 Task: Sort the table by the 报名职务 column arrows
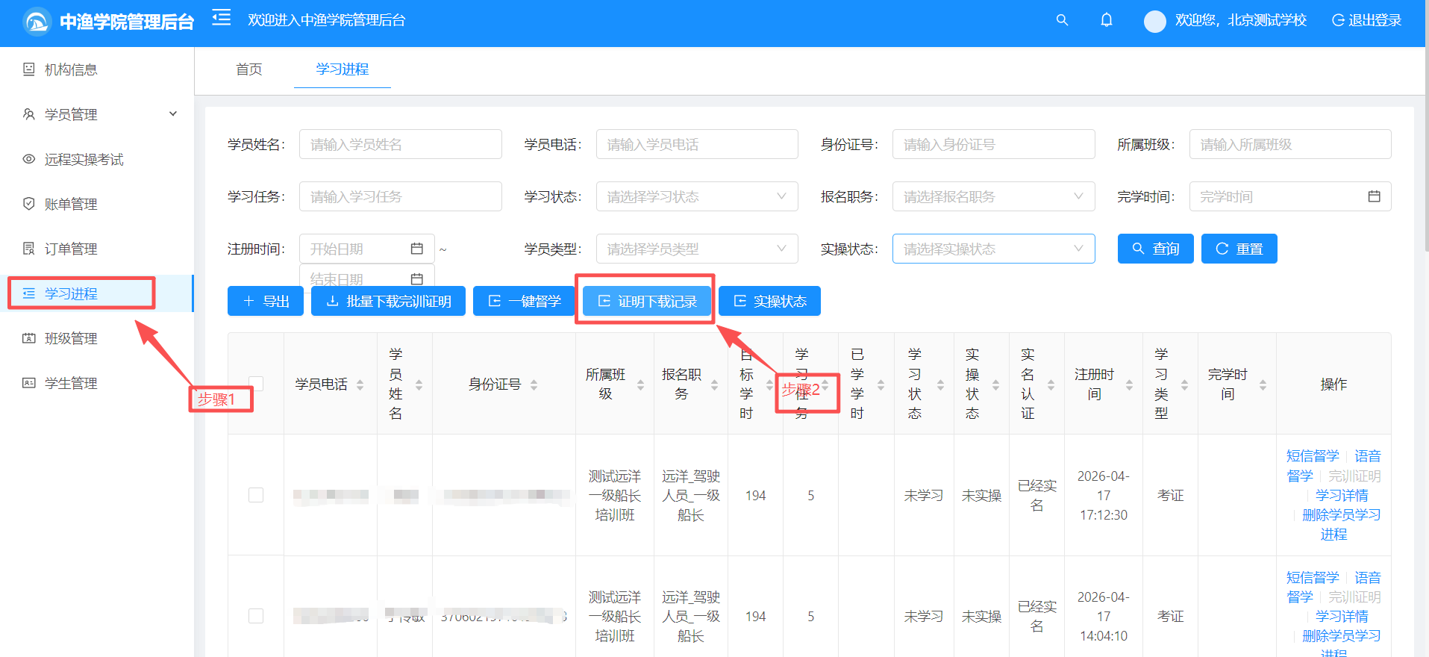tap(714, 384)
